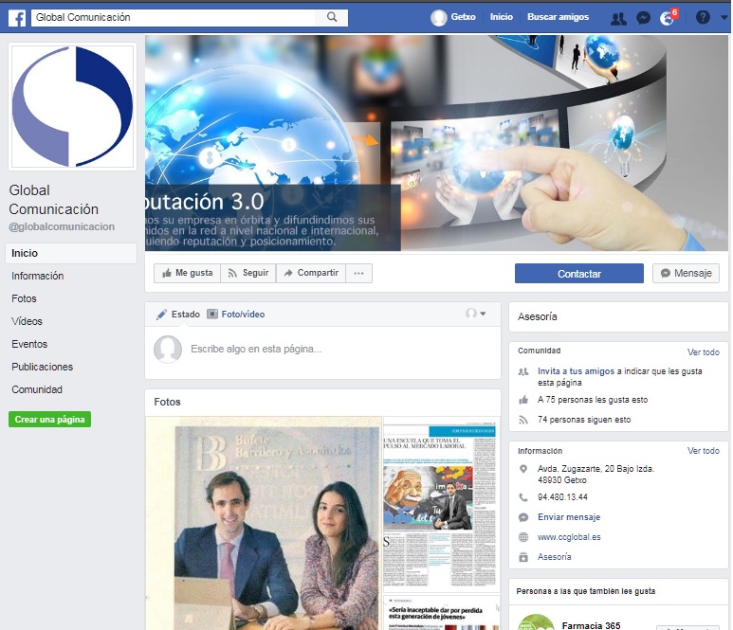Screen dimensions: 733x630
Task: Click the Seguir follow button
Action: click(x=248, y=273)
